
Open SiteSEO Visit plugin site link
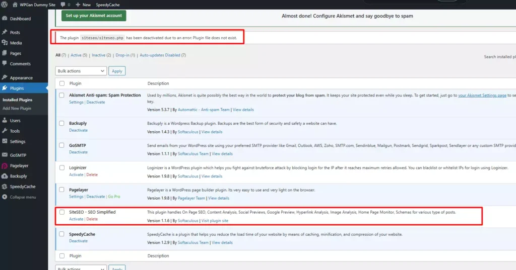click(x=215, y=221)
